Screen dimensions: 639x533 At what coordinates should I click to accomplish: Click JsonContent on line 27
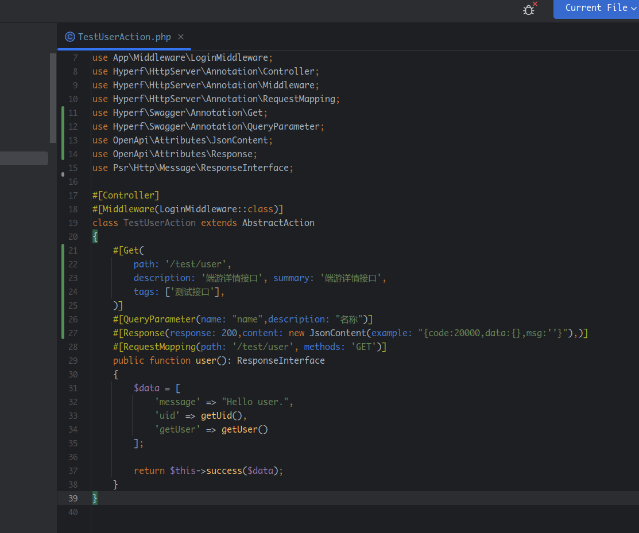click(x=338, y=333)
